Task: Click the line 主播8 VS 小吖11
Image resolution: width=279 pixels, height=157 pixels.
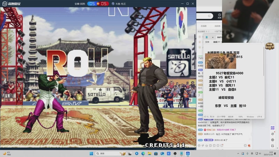Action: 222,81
